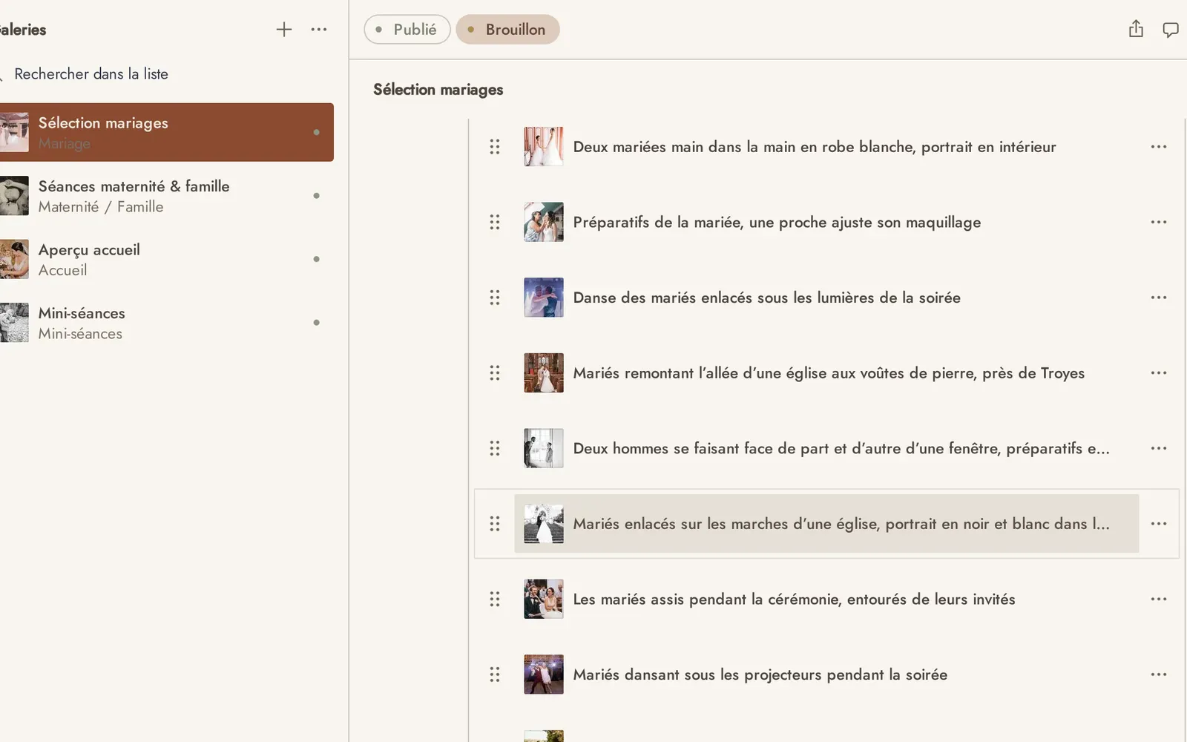Switch to the Brouillon view

tap(507, 30)
